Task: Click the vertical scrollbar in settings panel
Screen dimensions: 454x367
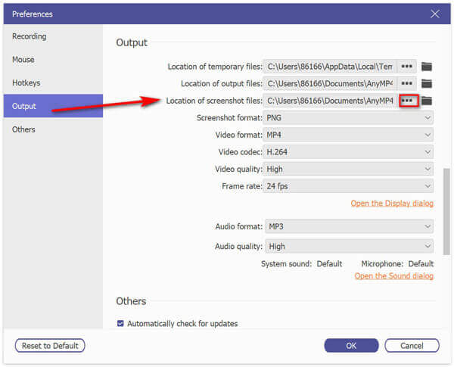Action: click(x=446, y=212)
